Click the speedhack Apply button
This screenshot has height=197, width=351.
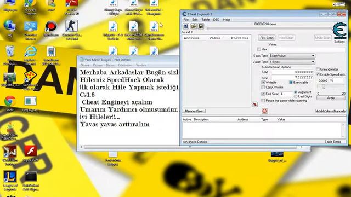click(x=331, y=98)
